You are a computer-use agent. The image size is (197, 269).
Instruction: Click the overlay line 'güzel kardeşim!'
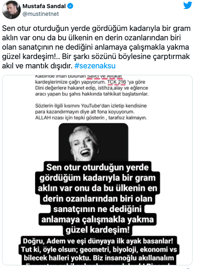(x=97, y=230)
